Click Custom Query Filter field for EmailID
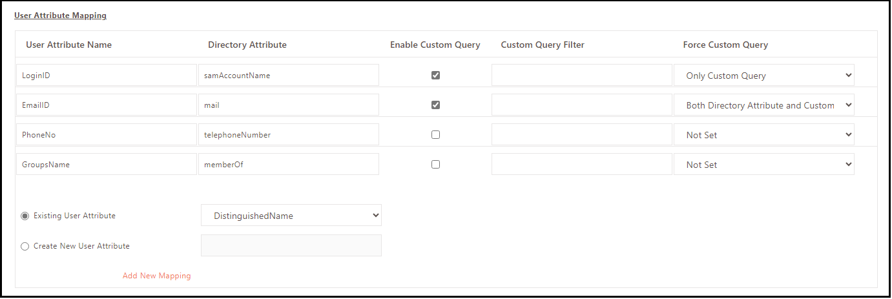Image resolution: width=892 pixels, height=299 pixels. [581, 105]
